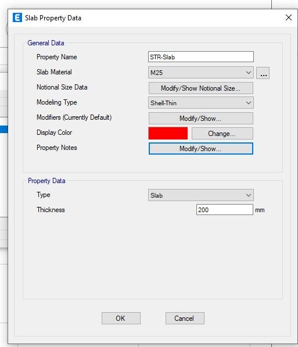Click the red Display Color swatch

168,134
